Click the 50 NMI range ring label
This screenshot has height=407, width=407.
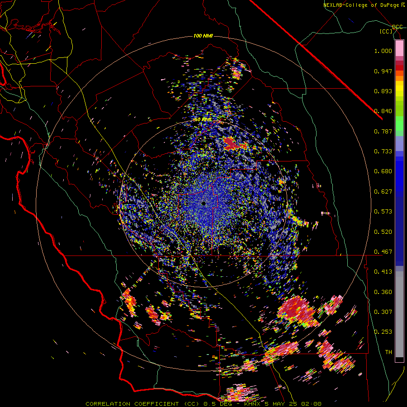(x=203, y=120)
